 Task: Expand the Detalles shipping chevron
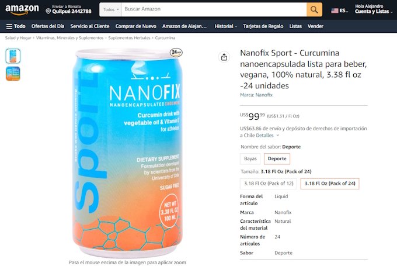coord(278,135)
